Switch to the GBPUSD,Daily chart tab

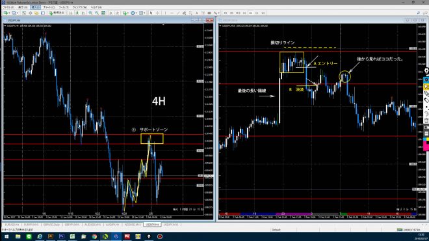(x=51, y=225)
